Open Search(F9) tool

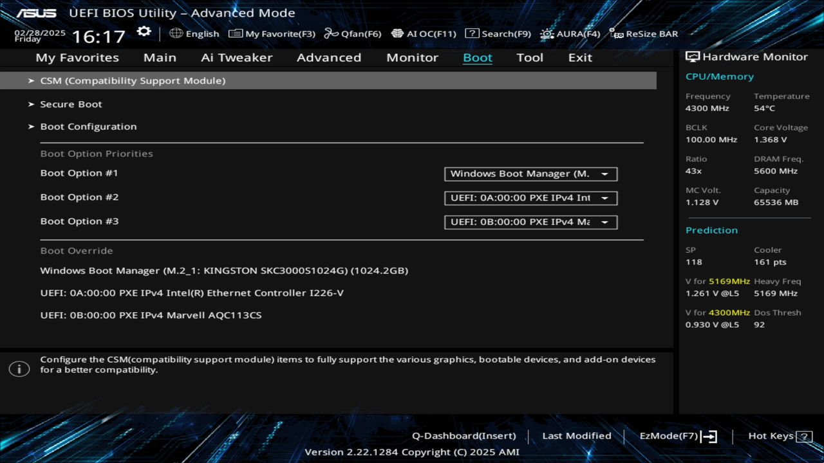coord(498,33)
